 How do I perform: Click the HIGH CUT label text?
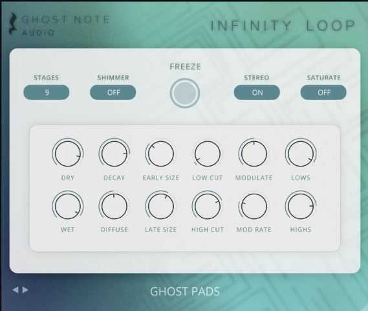coord(208,229)
